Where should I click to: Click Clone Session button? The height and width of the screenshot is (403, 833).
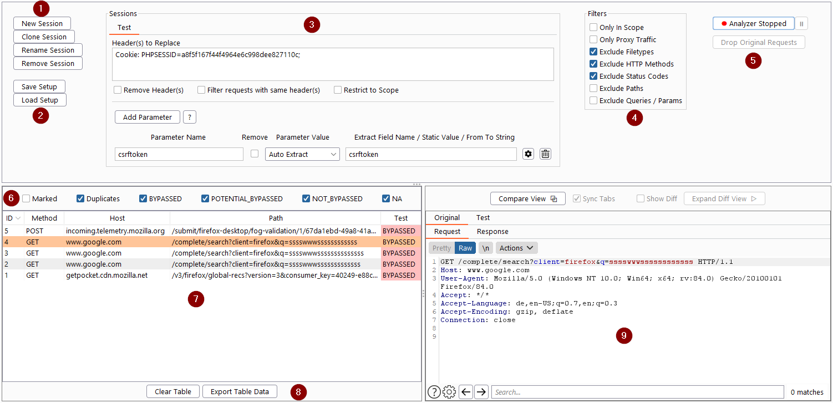click(x=44, y=37)
